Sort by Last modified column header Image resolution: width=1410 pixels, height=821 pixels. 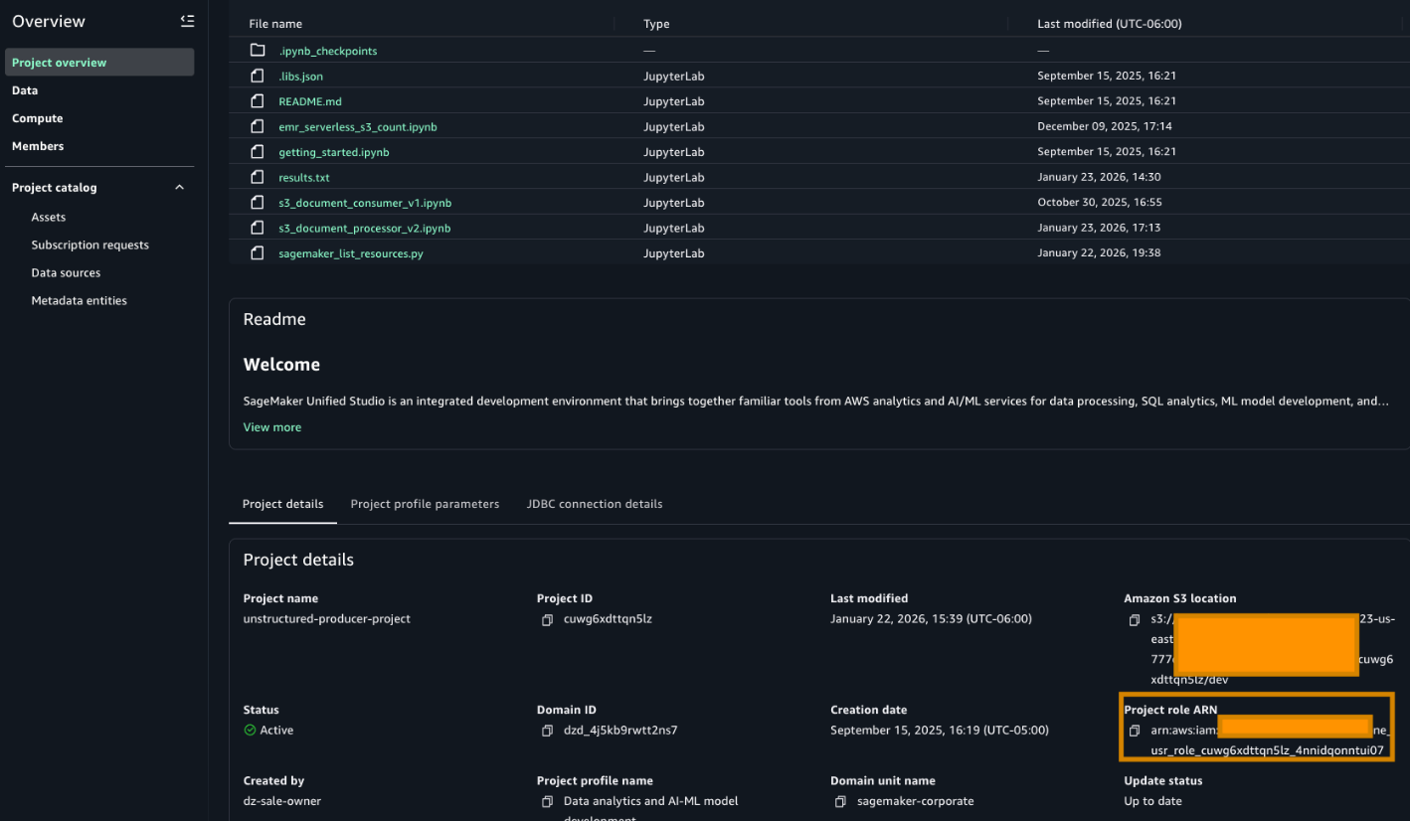[x=1109, y=24]
